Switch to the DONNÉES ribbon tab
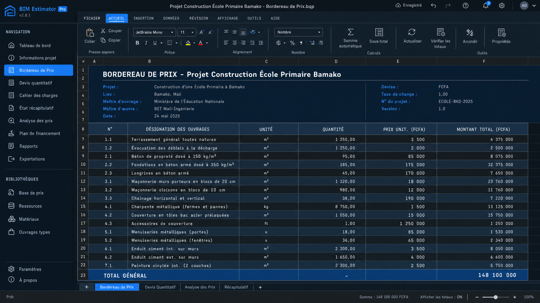540x303 pixels. point(171,18)
